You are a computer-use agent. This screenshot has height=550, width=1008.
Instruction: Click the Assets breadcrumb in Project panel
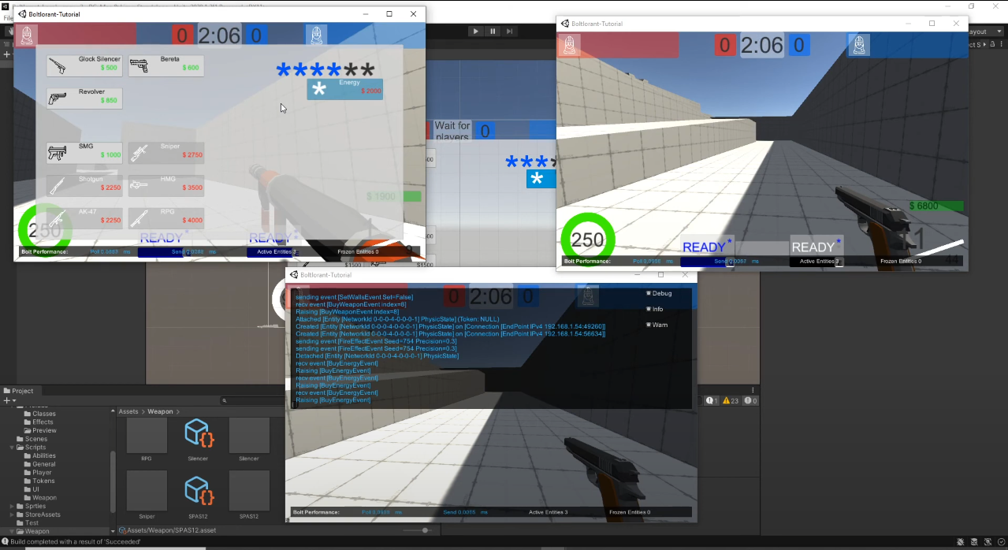coord(128,411)
